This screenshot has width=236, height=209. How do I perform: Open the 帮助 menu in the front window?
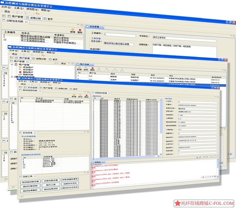pyautogui.click(x=57, y=83)
